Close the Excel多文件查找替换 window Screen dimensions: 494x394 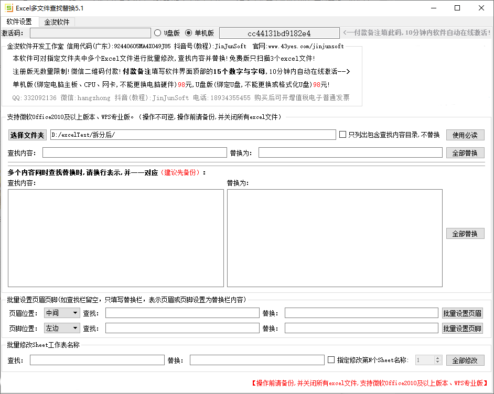point(481,8)
